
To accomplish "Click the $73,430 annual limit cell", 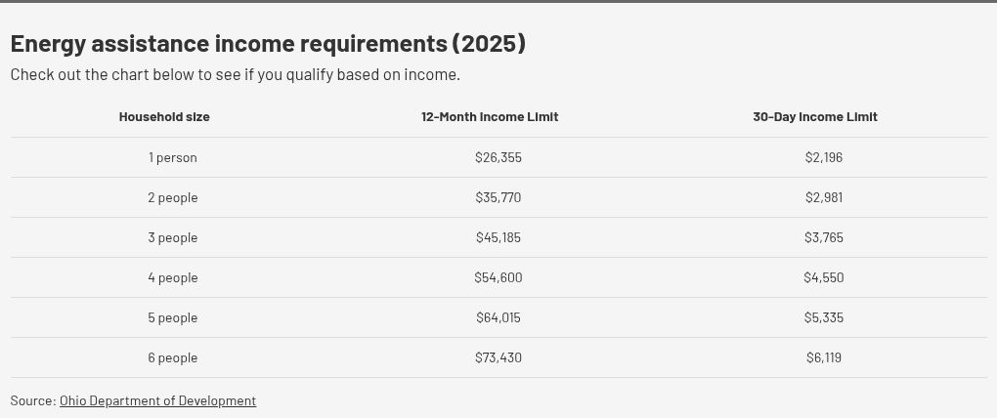I will (498, 357).
